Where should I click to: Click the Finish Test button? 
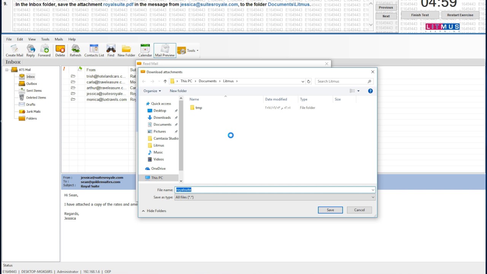tap(420, 15)
